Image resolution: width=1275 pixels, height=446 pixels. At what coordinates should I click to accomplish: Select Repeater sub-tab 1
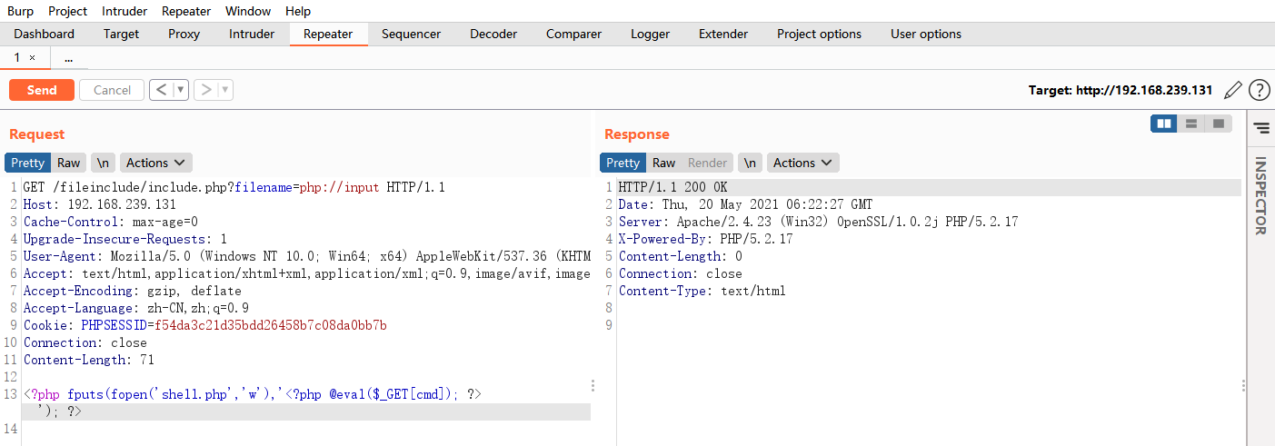pyautogui.click(x=18, y=57)
